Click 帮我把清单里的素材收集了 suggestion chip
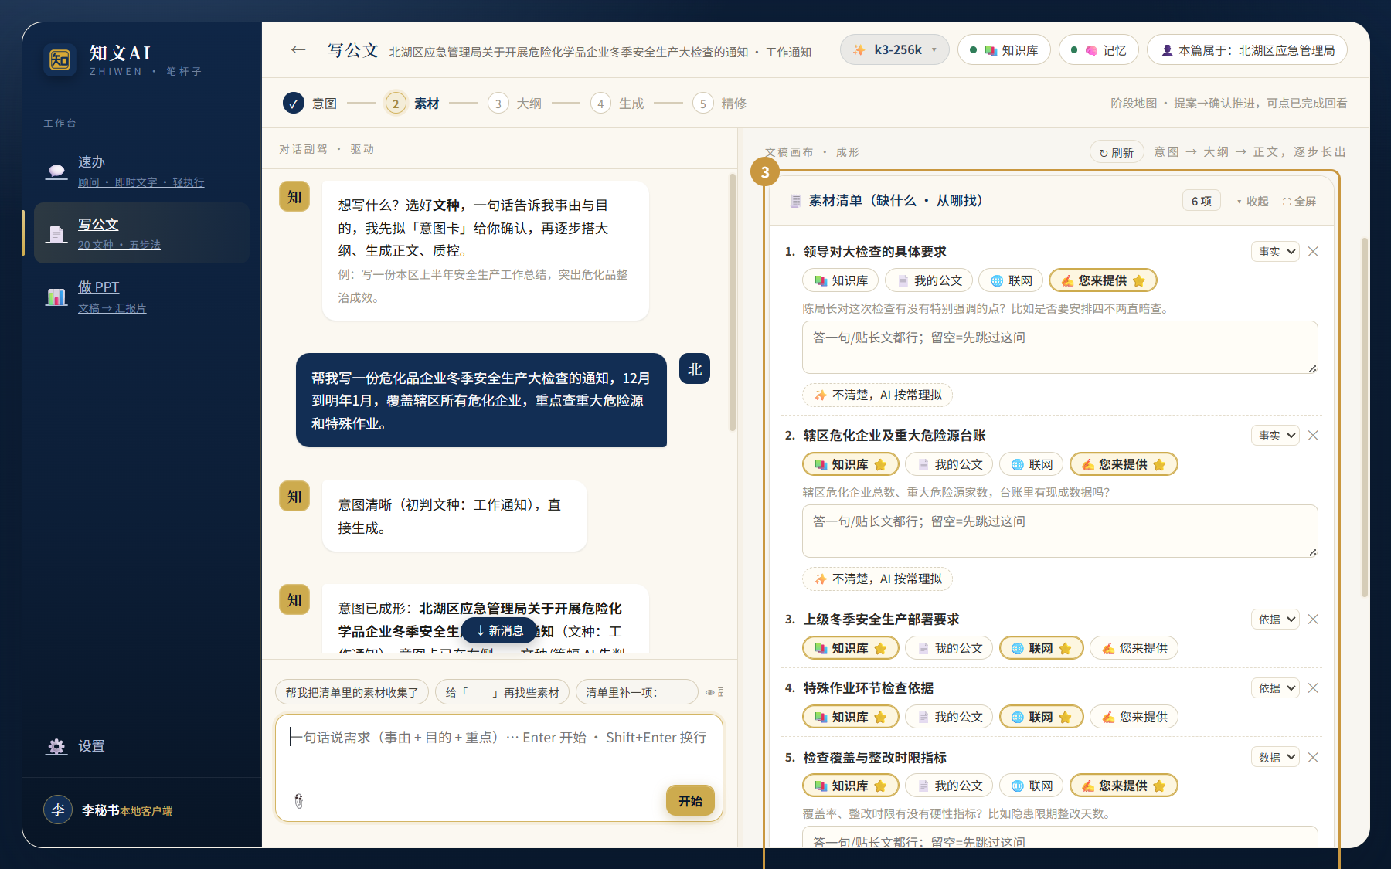The width and height of the screenshot is (1391, 869). (352, 692)
